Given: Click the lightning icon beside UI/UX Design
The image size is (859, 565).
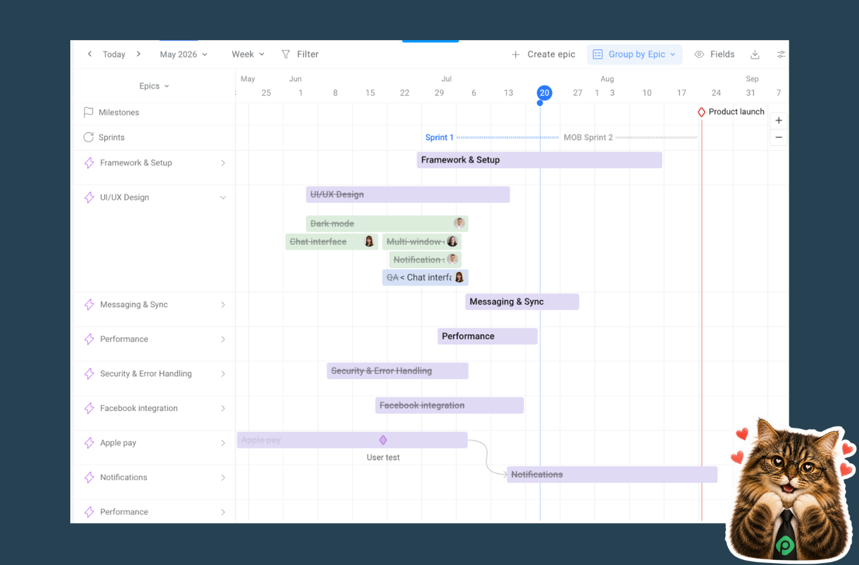Looking at the screenshot, I should (89, 197).
